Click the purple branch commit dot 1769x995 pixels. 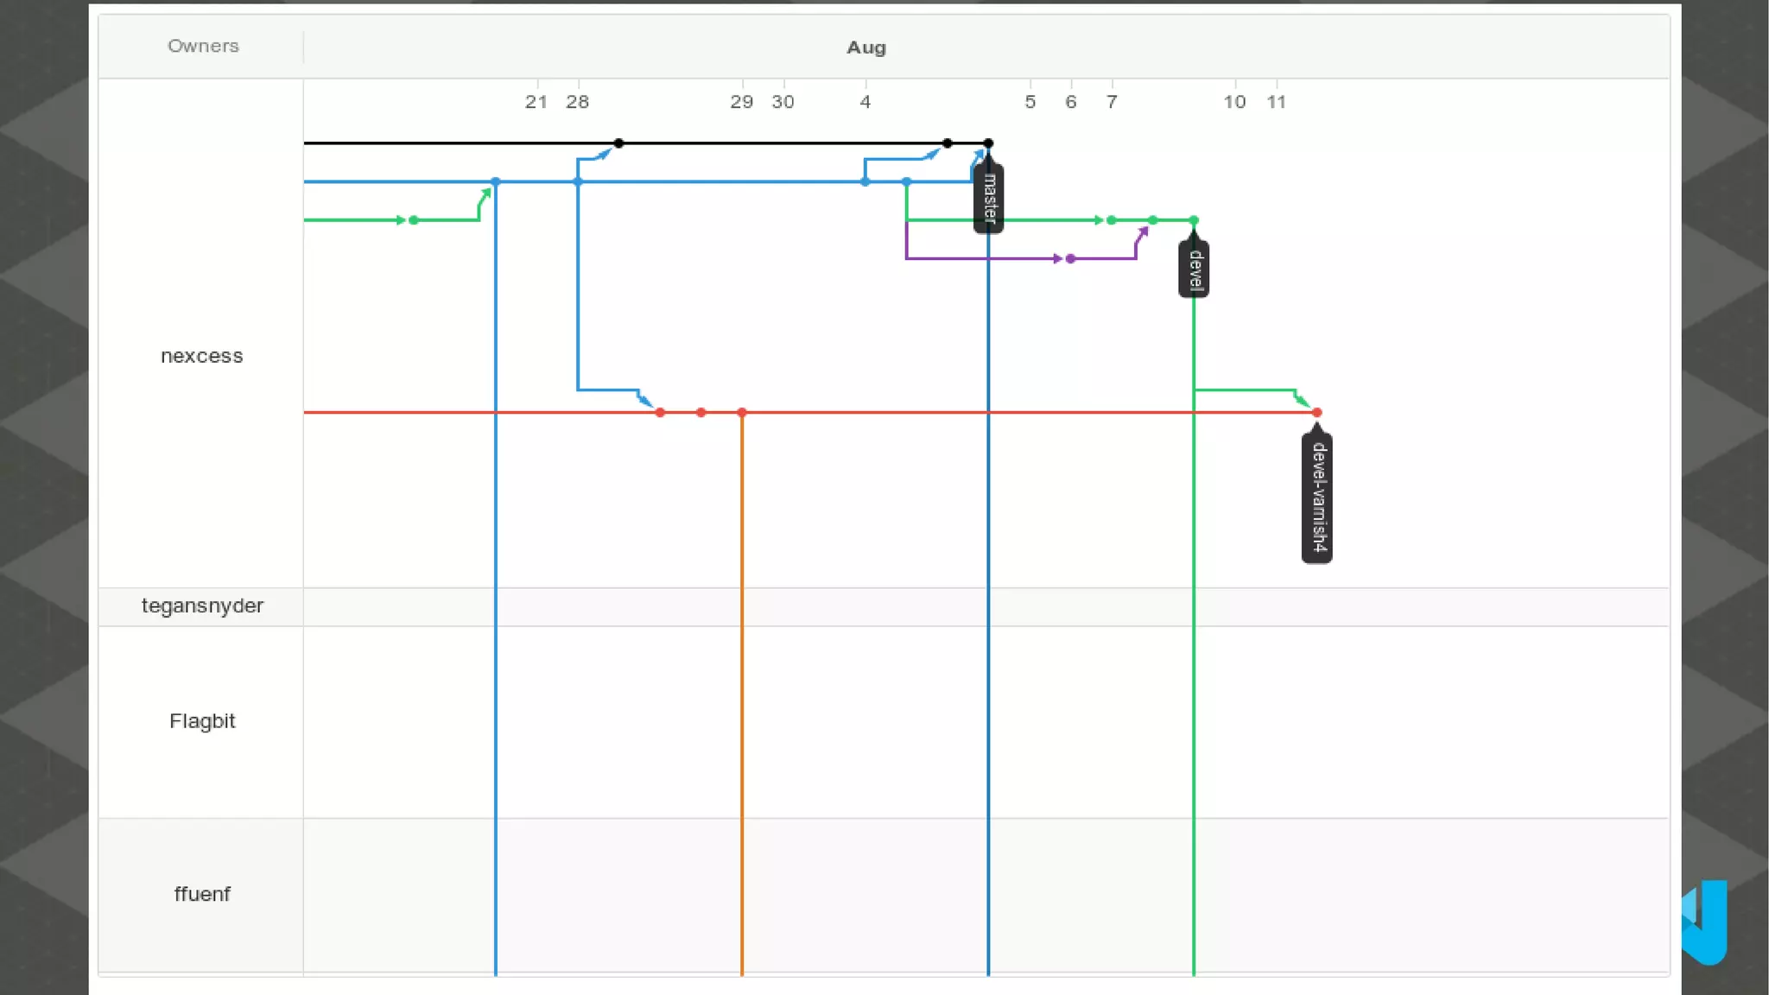tap(1070, 258)
